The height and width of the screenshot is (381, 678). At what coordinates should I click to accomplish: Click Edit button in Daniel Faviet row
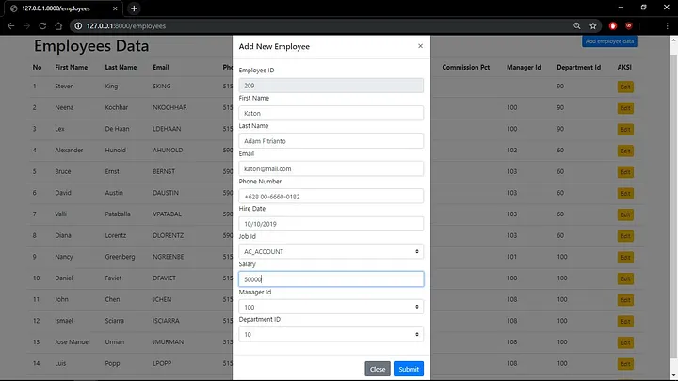tap(625, 278)
